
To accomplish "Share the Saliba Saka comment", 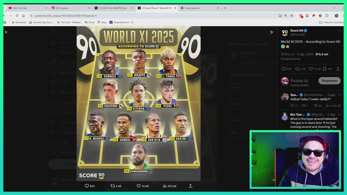I will pyautogui.click(x=339, y=106).
